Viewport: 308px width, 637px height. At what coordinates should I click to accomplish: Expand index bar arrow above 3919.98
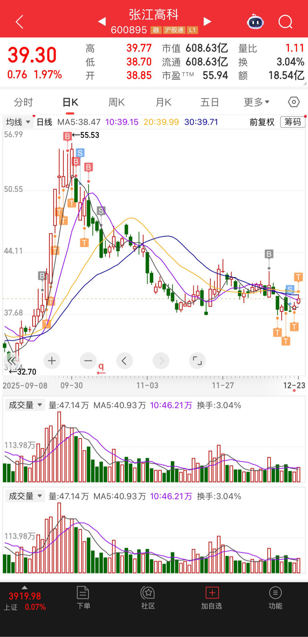[x=24, y=587]
